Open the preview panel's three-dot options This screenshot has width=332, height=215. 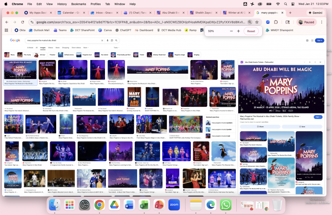pyautogui.click(x=315, y=62)
